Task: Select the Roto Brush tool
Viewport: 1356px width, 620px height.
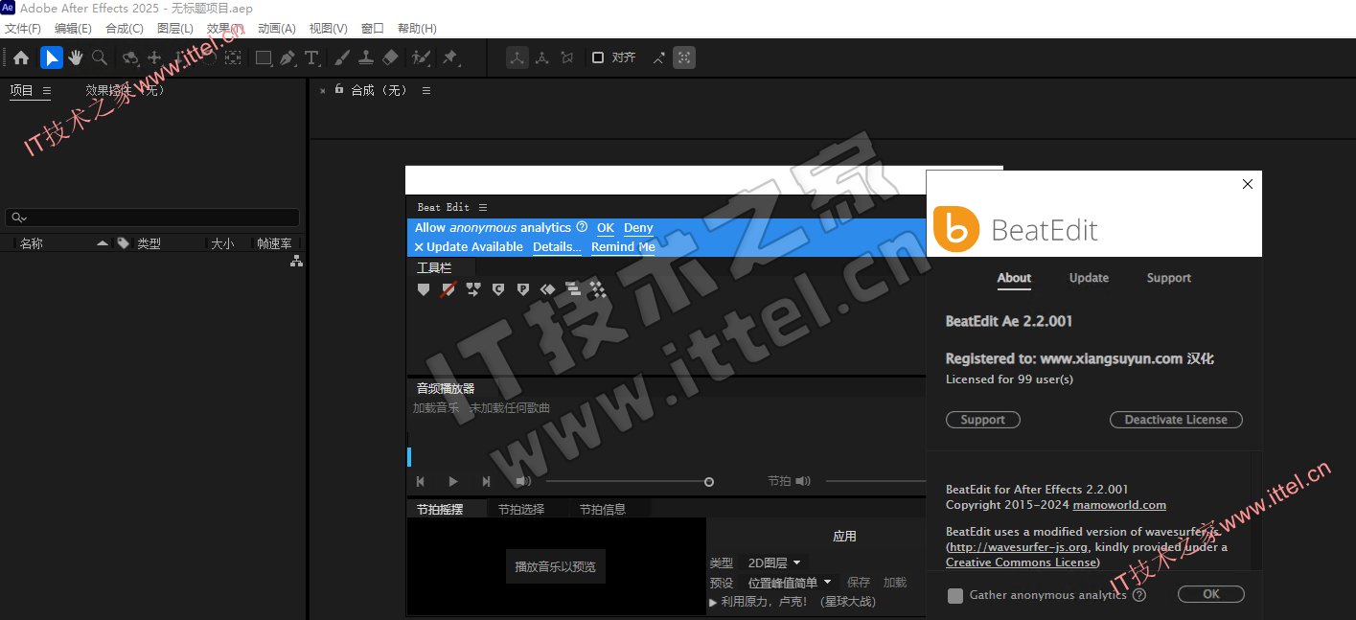Action: pyautogui.click(x=421, y=57)
